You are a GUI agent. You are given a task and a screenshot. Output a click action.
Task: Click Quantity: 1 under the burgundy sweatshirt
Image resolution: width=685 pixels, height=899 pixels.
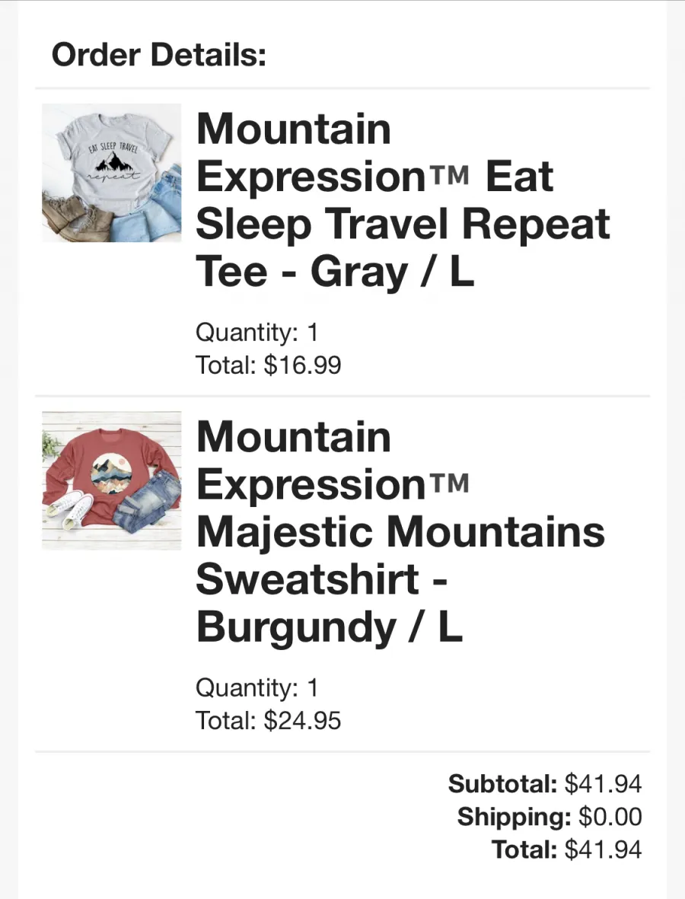256,687
